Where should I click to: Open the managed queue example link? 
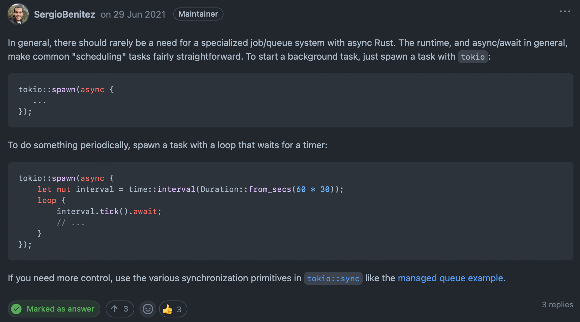[x=450, y=278]
